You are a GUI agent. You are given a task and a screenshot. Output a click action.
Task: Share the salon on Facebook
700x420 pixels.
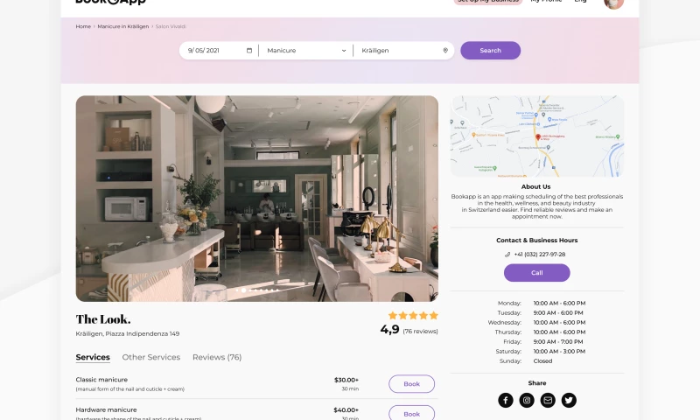[506, 400]
